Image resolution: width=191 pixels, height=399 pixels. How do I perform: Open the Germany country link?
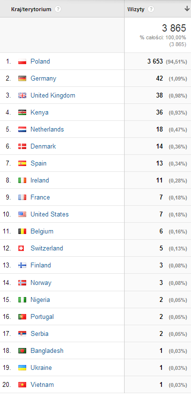[x=44, y=78]
